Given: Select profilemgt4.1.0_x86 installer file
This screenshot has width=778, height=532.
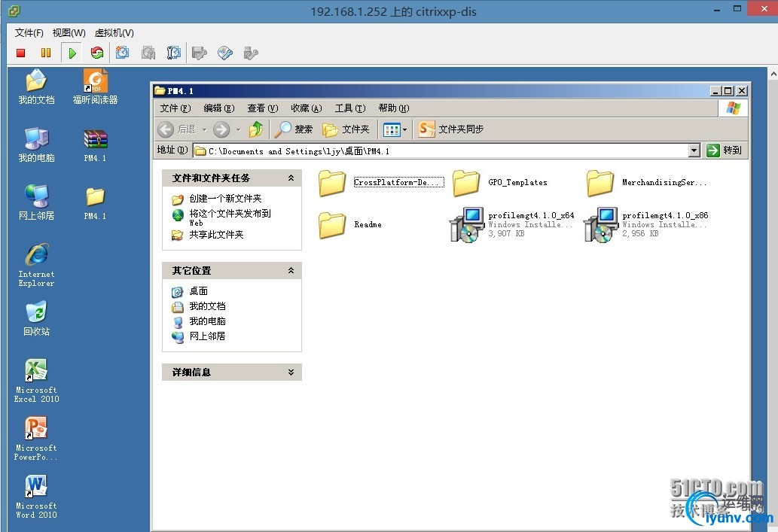Looking at the screenshot, I should [x=645, y=224].
